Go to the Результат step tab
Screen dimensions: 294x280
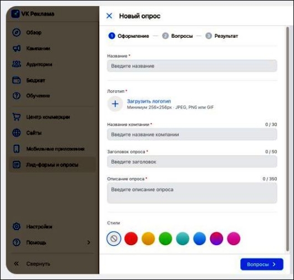click(222, 36)
